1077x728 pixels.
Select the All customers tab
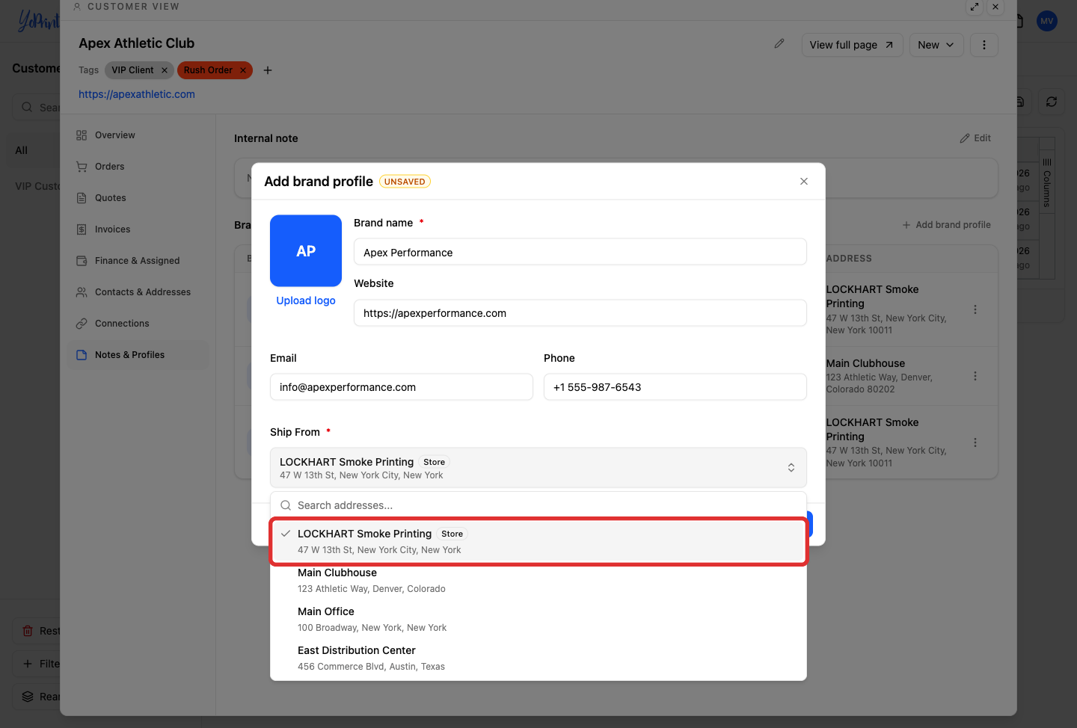[x=22, y=150]
